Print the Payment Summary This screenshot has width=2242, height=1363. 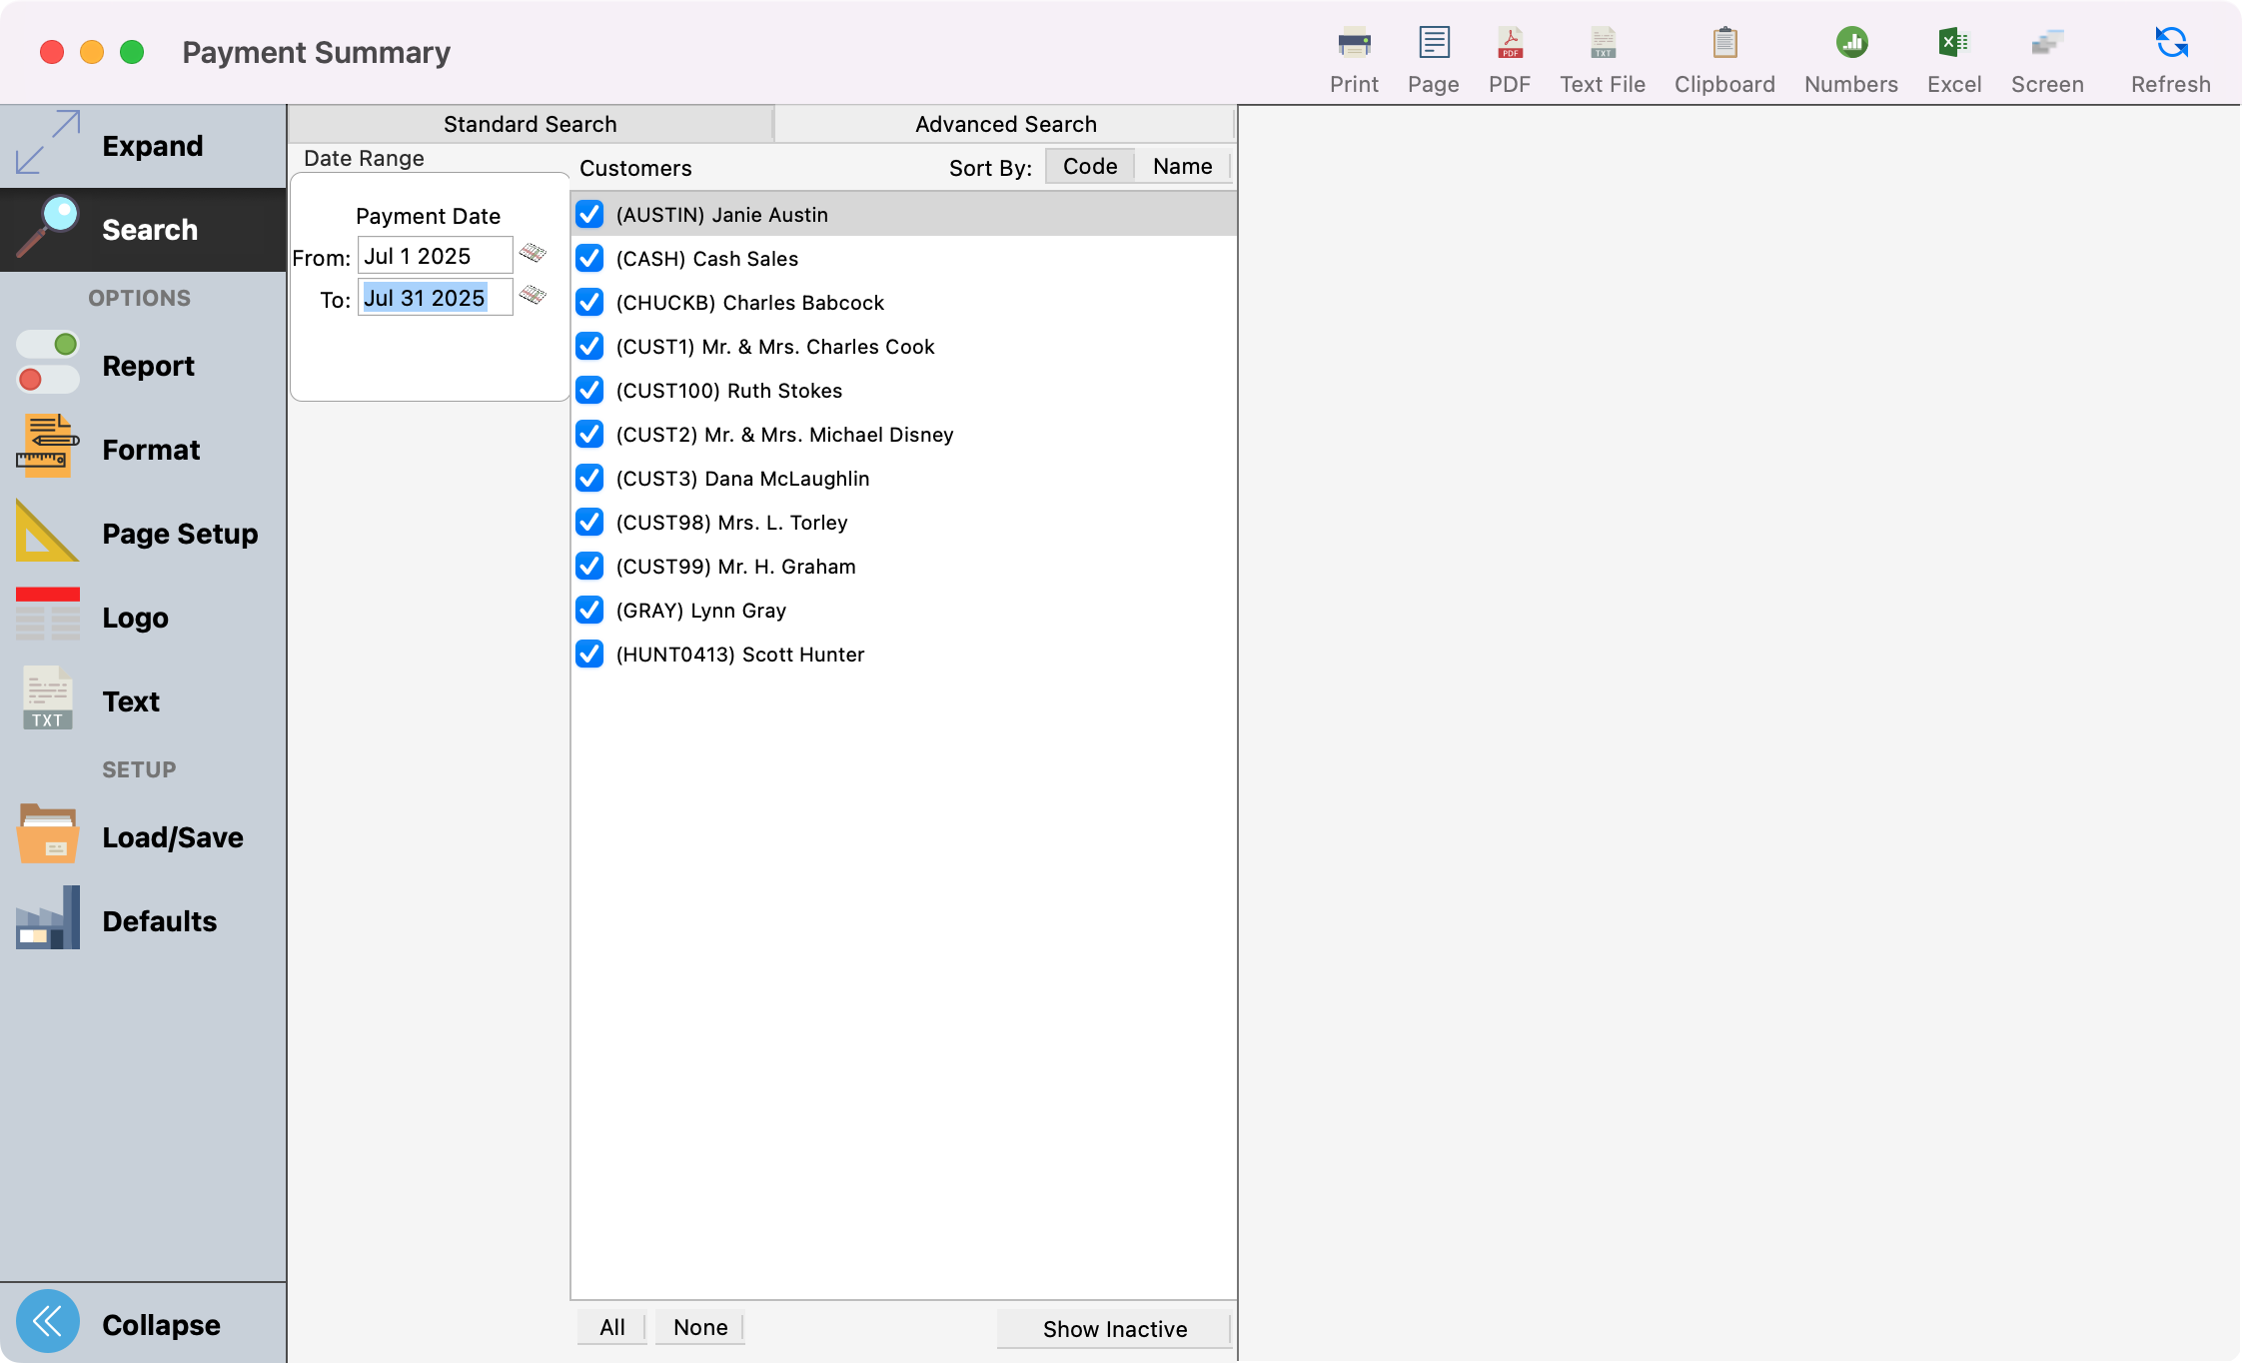[x=1353, y=55]
